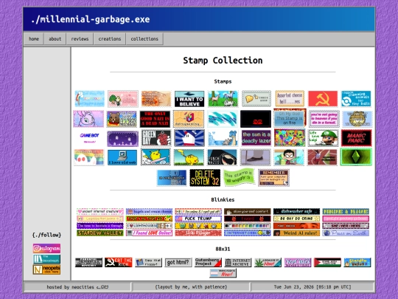Select the 'only good nazi is a dead nazi' stamp
Screen dimensions: 398x299
pos(155,119)
